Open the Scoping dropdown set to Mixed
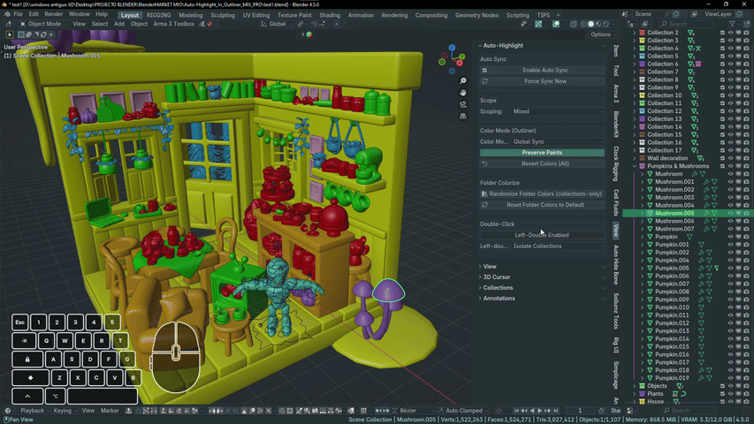Screen dimensions: 754x424 point(558,111)
